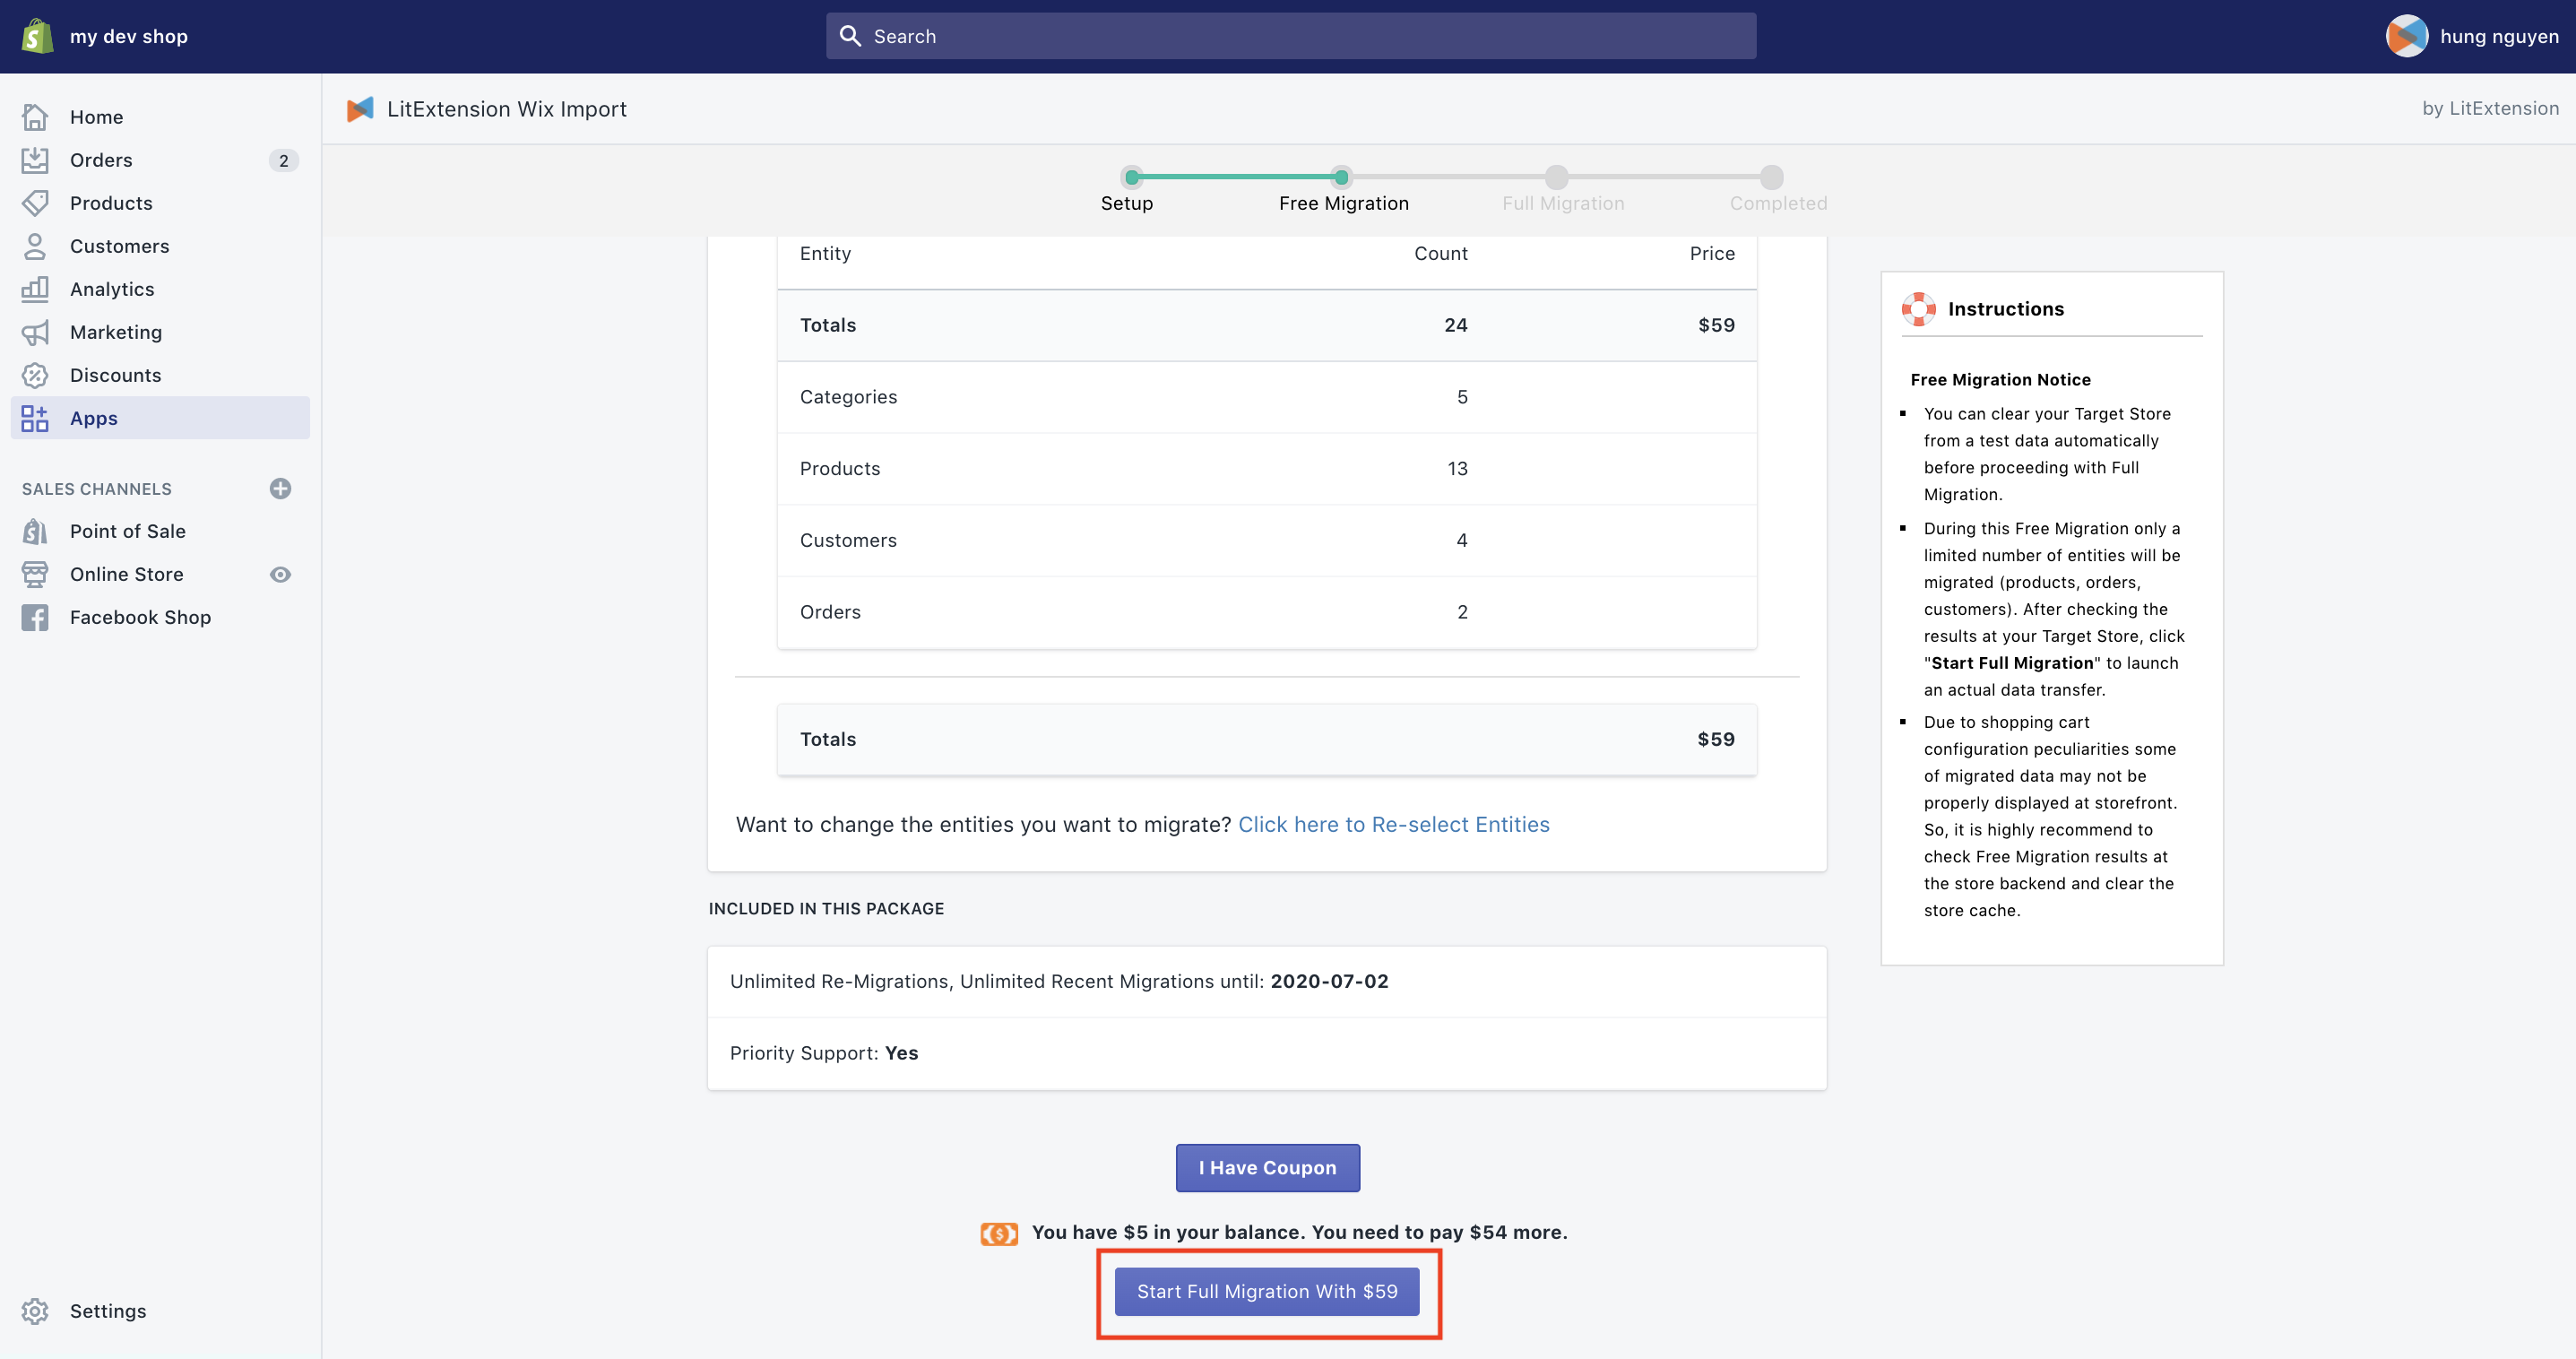Screen dimensions: 2576x1359
Task: Click the INCLUDED IN THIS PACKAGE heading
Action: (x=826, y=908)
